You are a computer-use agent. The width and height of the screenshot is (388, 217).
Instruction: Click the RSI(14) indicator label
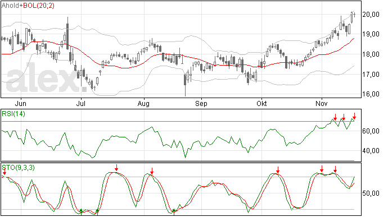click(x=13, y=114)
